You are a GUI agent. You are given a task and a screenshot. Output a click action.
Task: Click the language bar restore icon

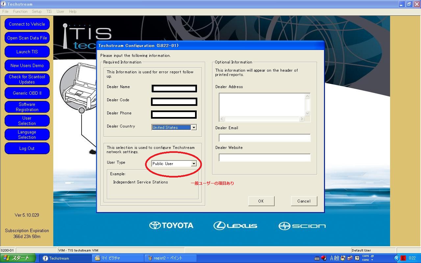[372, 256]
